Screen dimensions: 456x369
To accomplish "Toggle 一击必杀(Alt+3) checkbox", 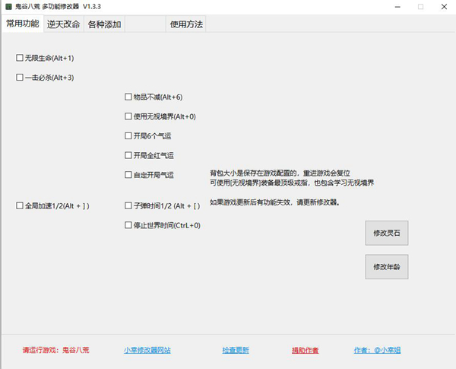I will point(20,77).
